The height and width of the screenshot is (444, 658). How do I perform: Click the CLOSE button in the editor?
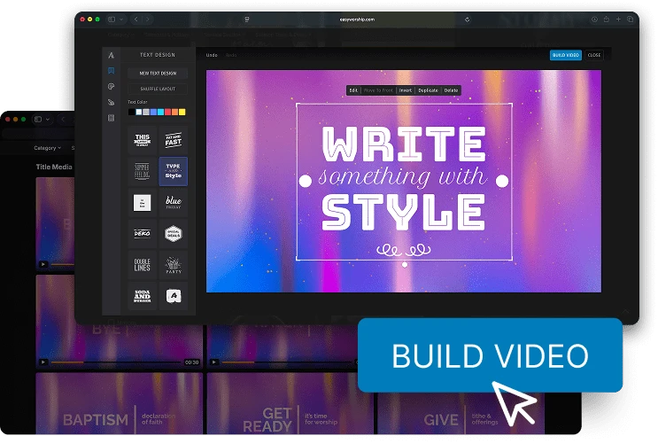point(594,55)
